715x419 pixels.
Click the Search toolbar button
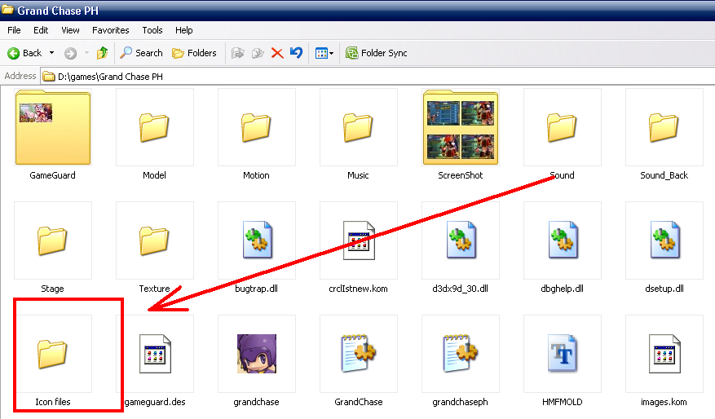[141, 53]
